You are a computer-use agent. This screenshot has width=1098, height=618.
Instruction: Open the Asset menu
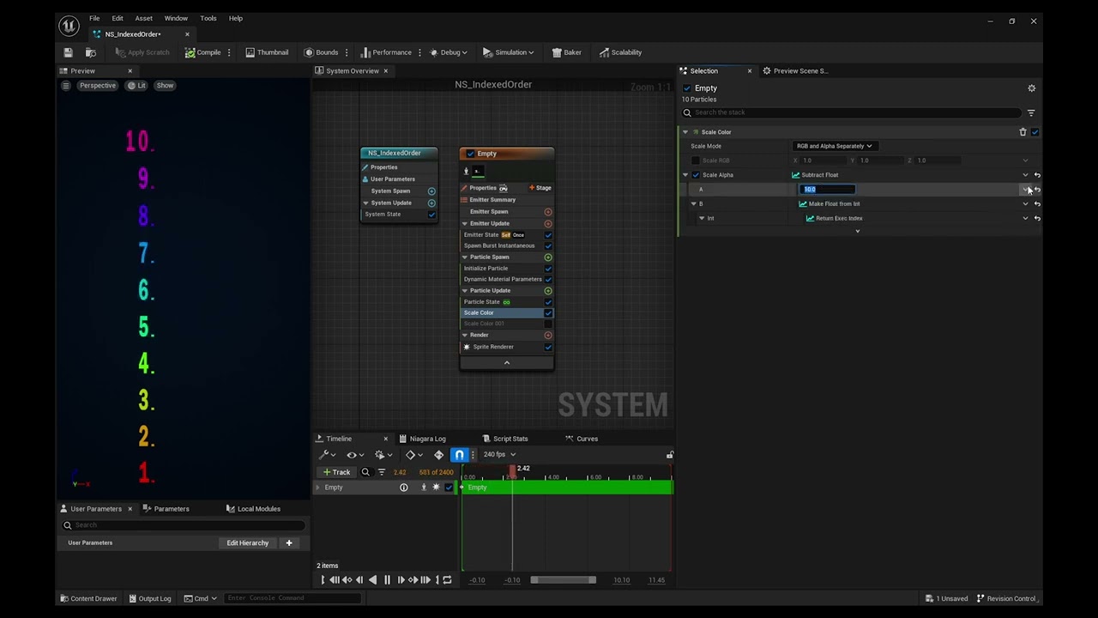(x=143, y=18)
